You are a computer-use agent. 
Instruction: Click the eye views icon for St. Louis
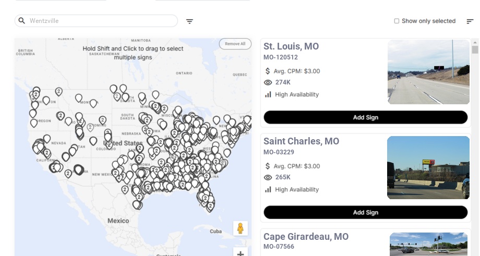coord(268,82)
